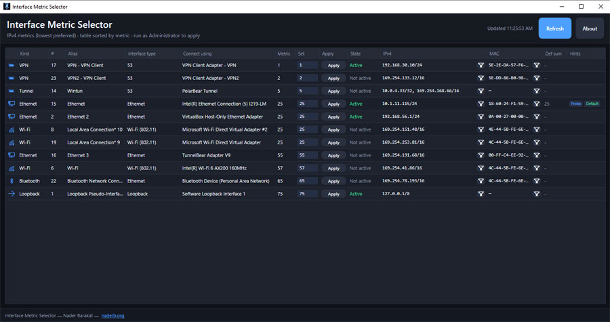
Task: Click the State column header
Action: pos(355,54)
